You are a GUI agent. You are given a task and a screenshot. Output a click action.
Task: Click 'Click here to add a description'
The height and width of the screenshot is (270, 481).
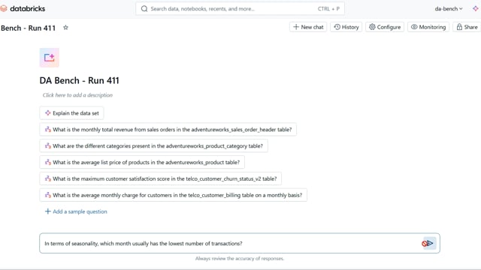click(77, 95)
